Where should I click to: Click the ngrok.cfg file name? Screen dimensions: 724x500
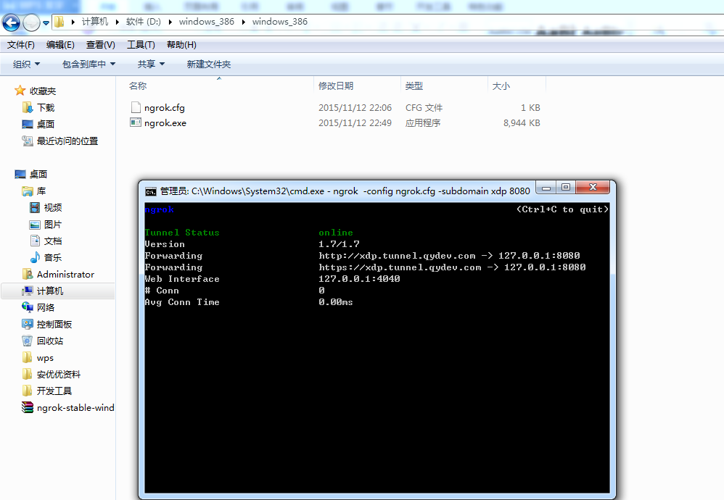pyautogui.click(x=165, y=108)
